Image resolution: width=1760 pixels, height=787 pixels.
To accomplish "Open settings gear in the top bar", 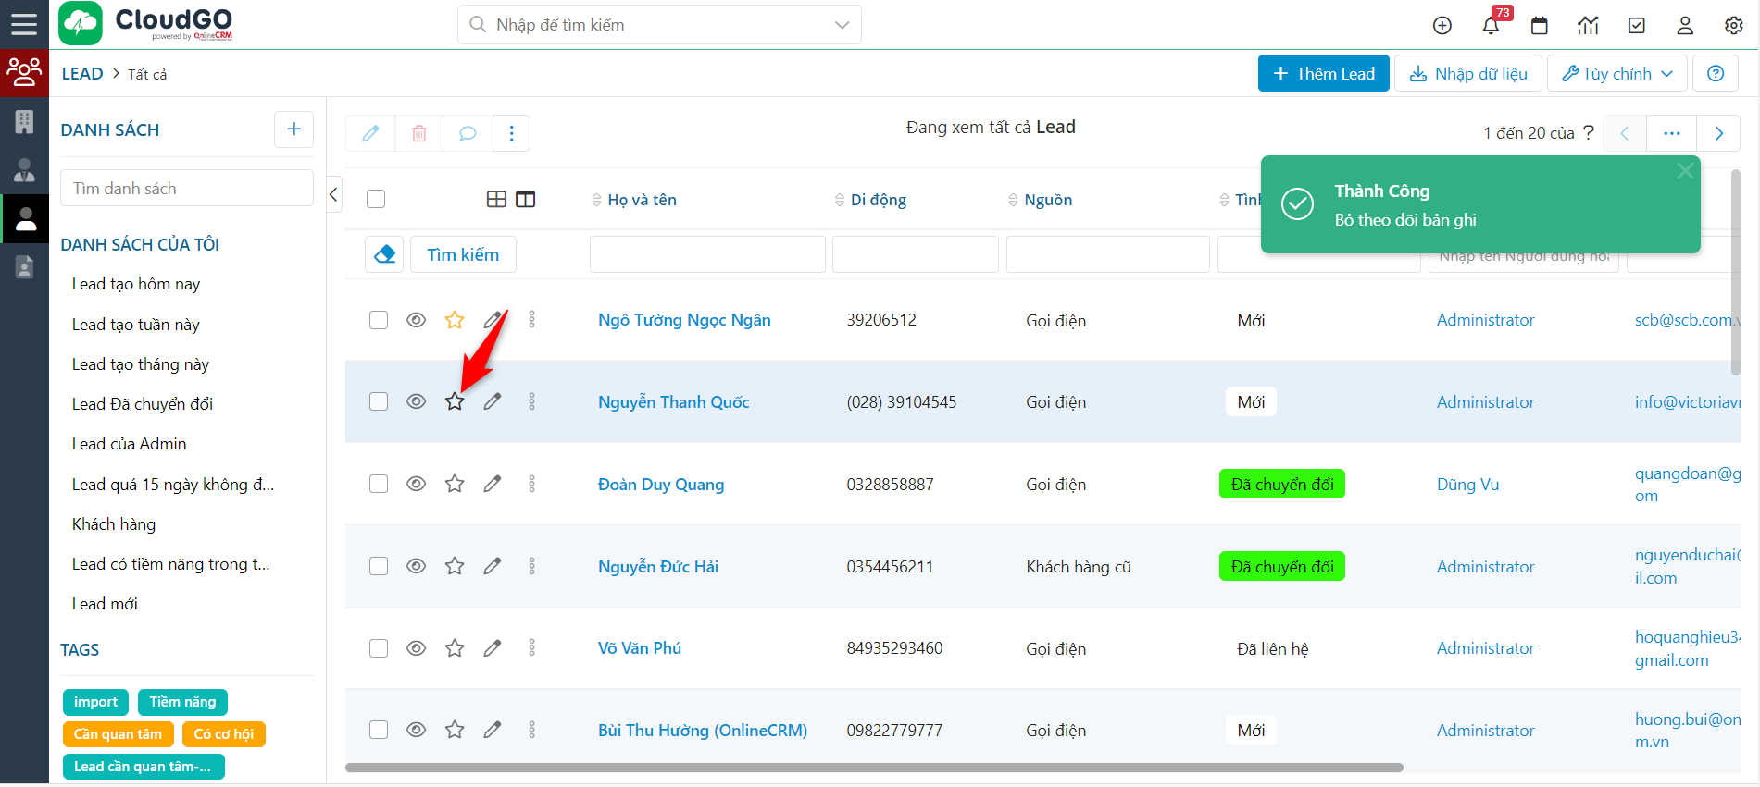I will (1734, 25).
